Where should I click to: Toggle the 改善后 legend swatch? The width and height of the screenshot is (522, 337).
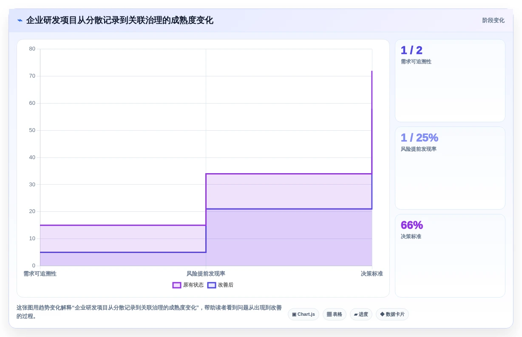(212, 285)
